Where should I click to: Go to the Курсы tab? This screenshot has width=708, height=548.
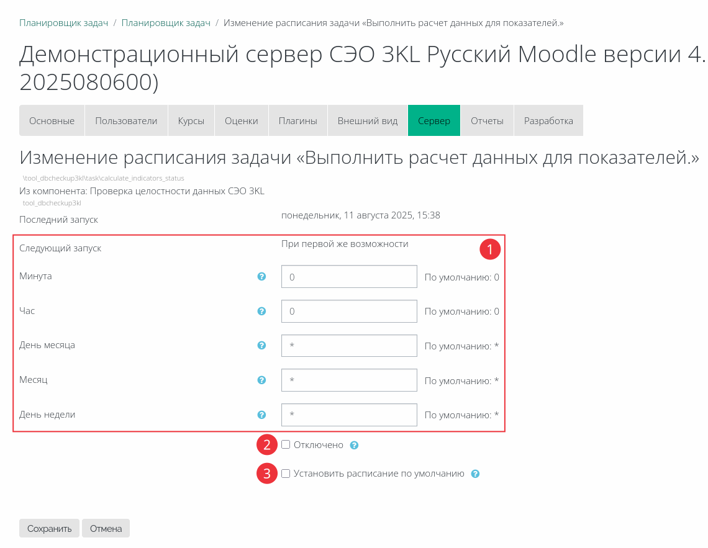point(191,120)
